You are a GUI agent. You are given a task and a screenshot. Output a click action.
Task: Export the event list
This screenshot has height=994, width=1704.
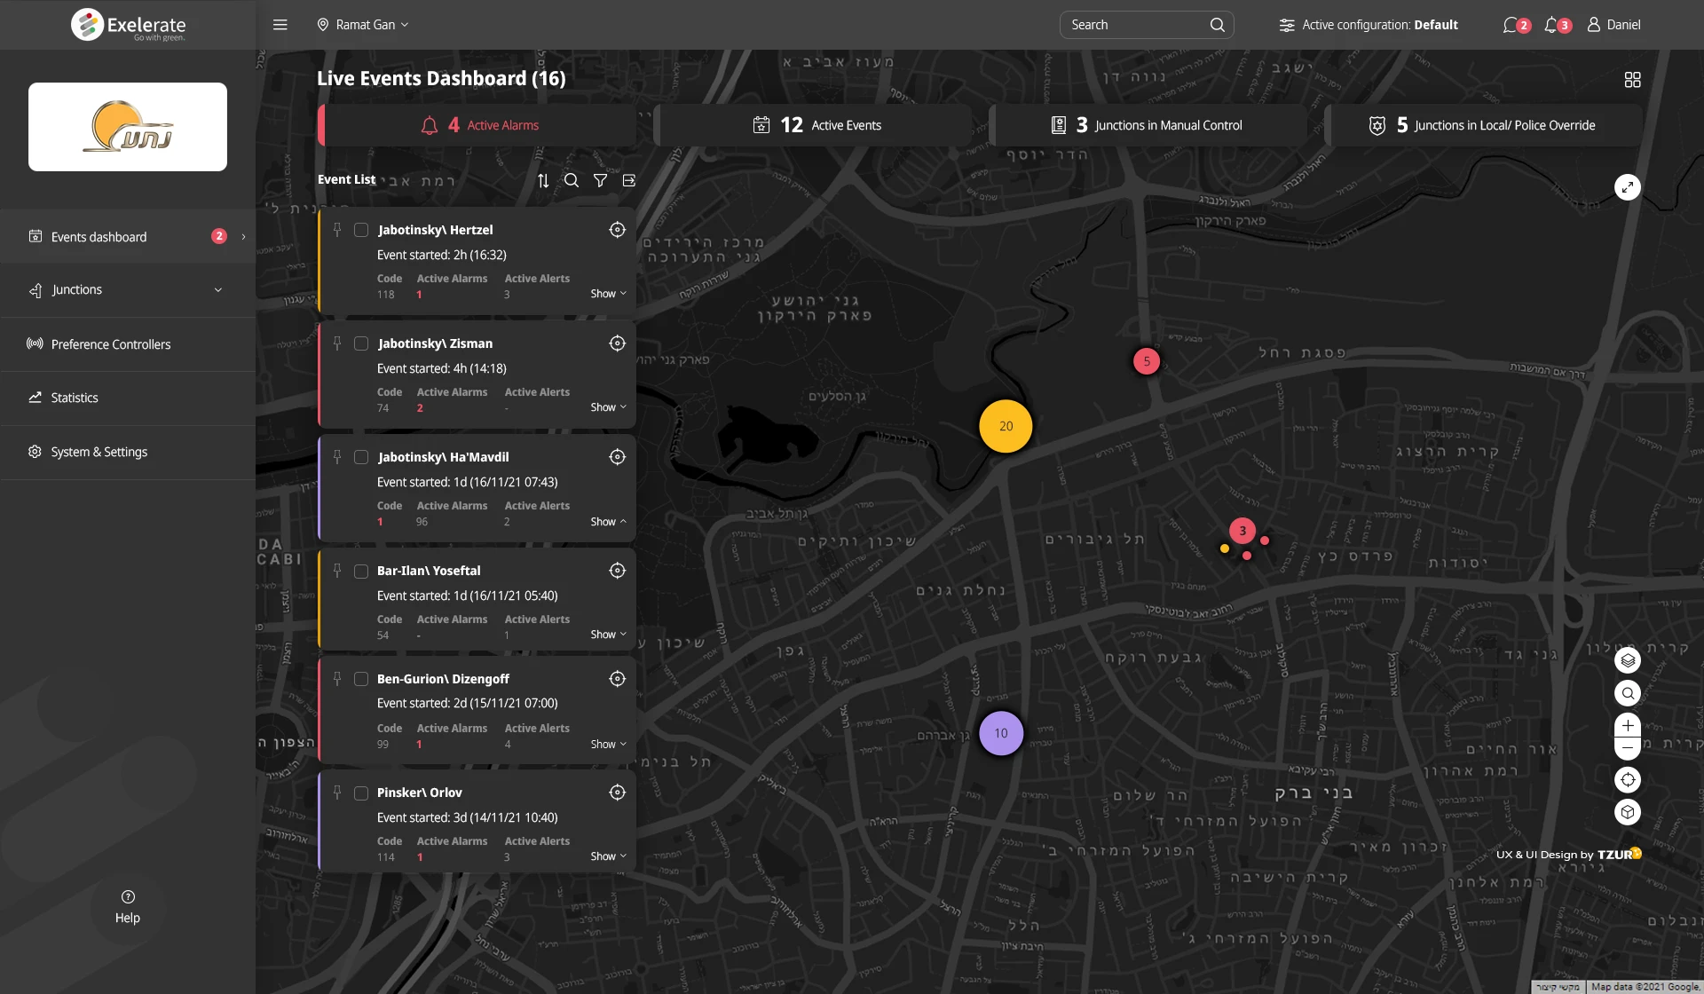click(629, 180)
